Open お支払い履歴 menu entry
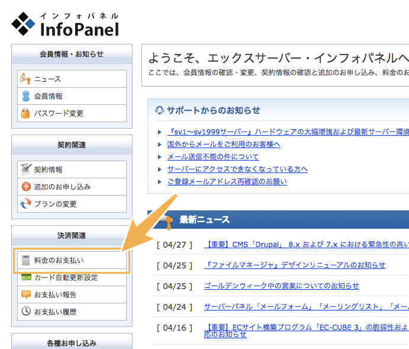Image resolution: width=409 pixels, height=349 pixels. point(72,312)
